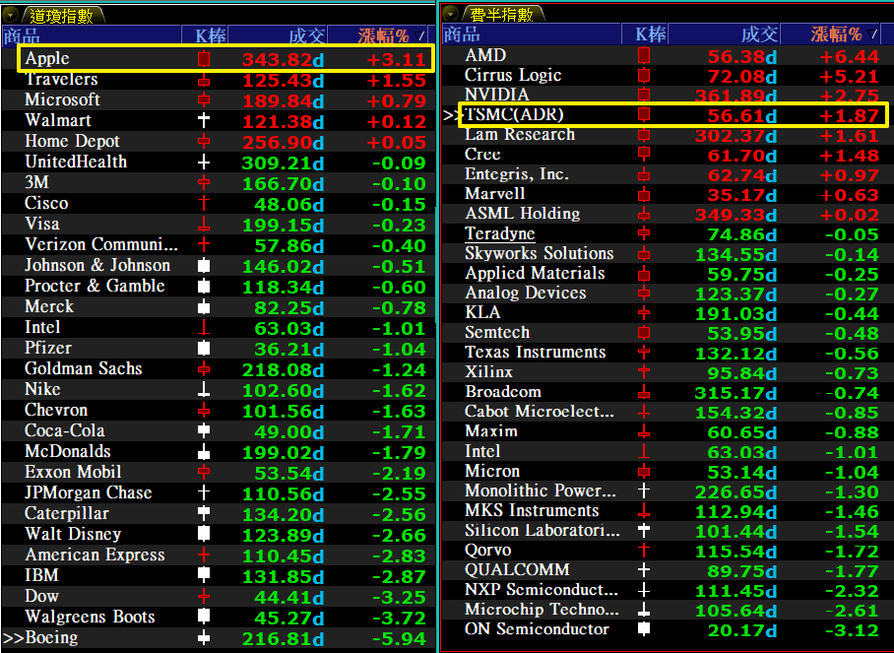894x653 pixels.
Task: Select the Merck row name
Action: click(x=49, y=307)
